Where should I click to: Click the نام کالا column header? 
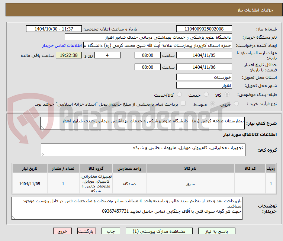pos(190,168)
